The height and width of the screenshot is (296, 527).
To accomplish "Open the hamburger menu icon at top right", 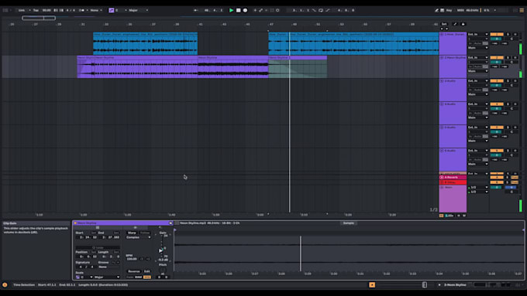I will click(x=522, y=10).
